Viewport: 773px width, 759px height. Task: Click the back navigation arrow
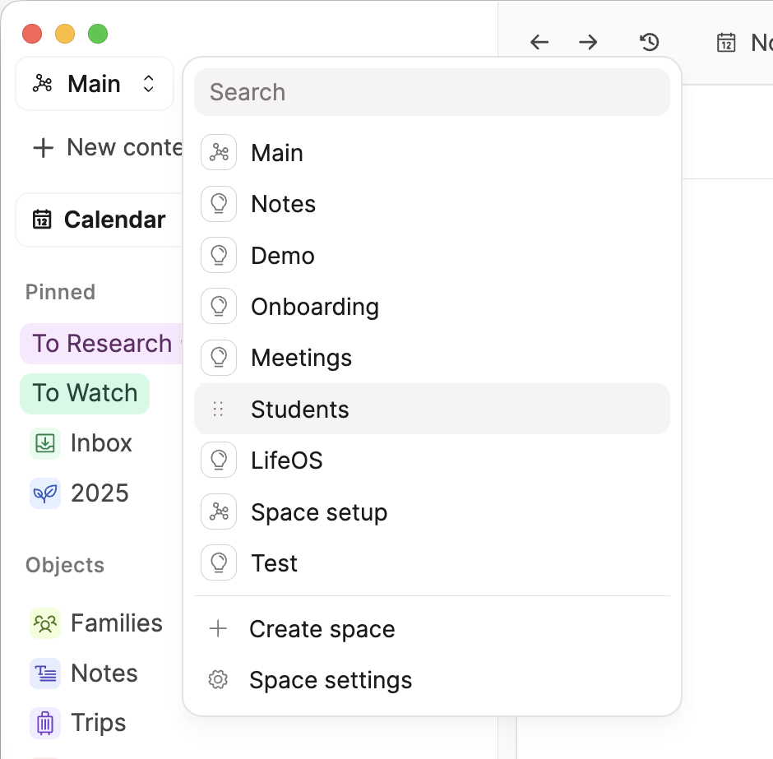[539, 42]
